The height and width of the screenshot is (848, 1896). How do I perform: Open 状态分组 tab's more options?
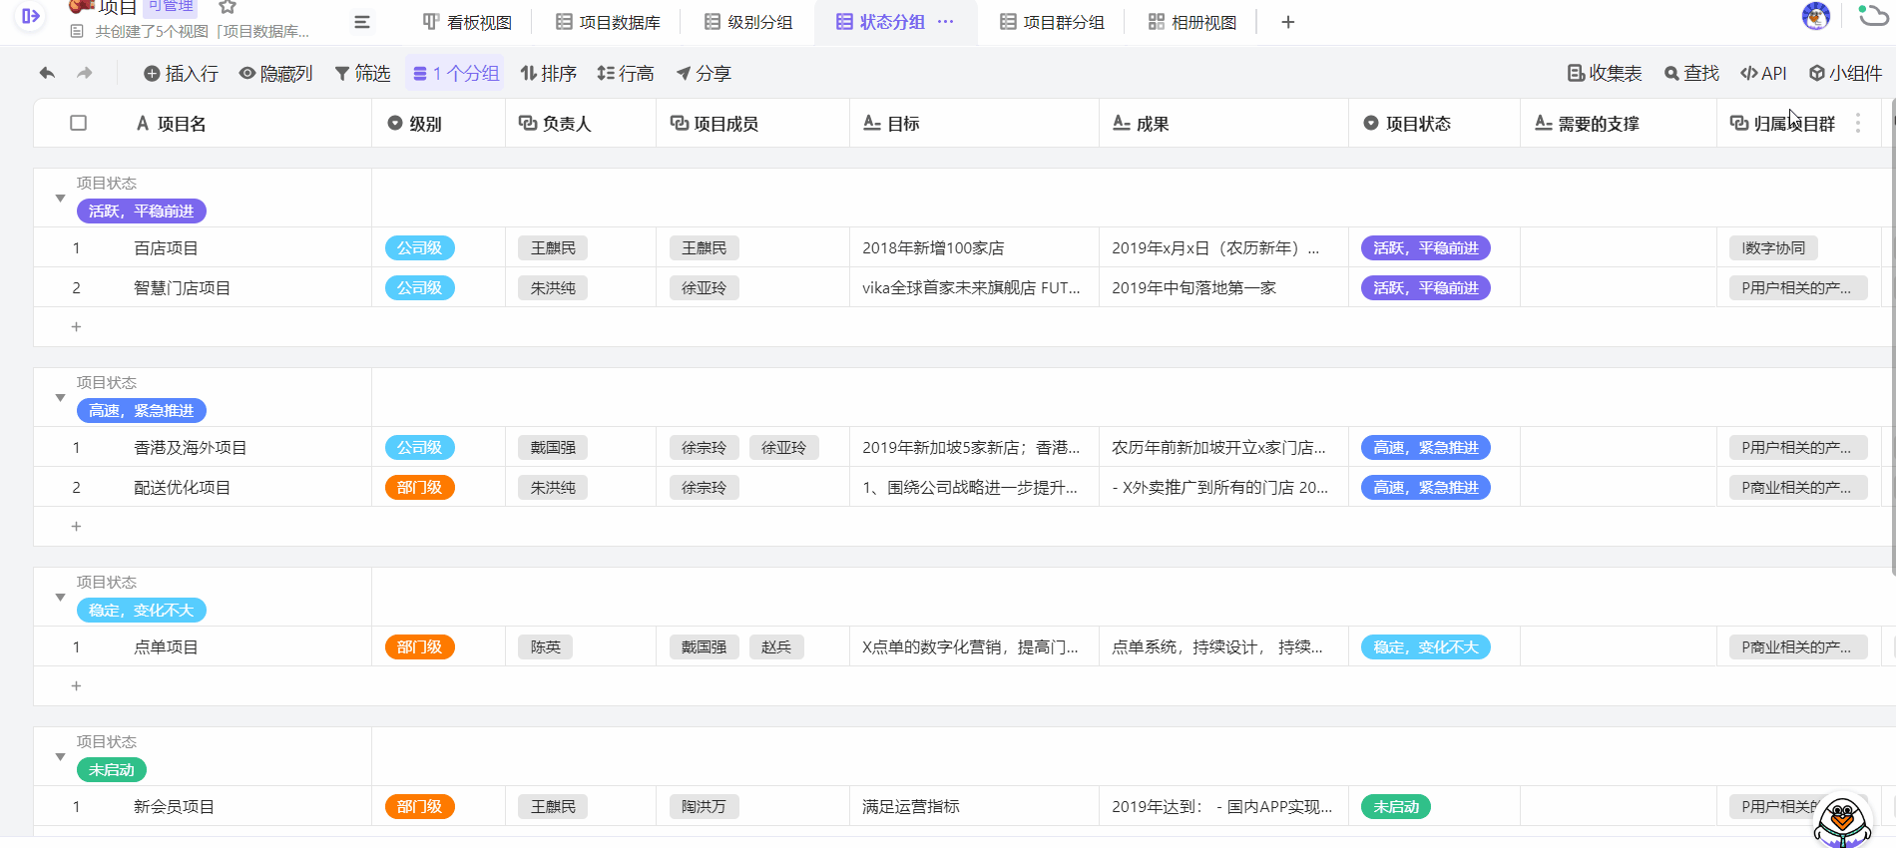coord(946,22)
